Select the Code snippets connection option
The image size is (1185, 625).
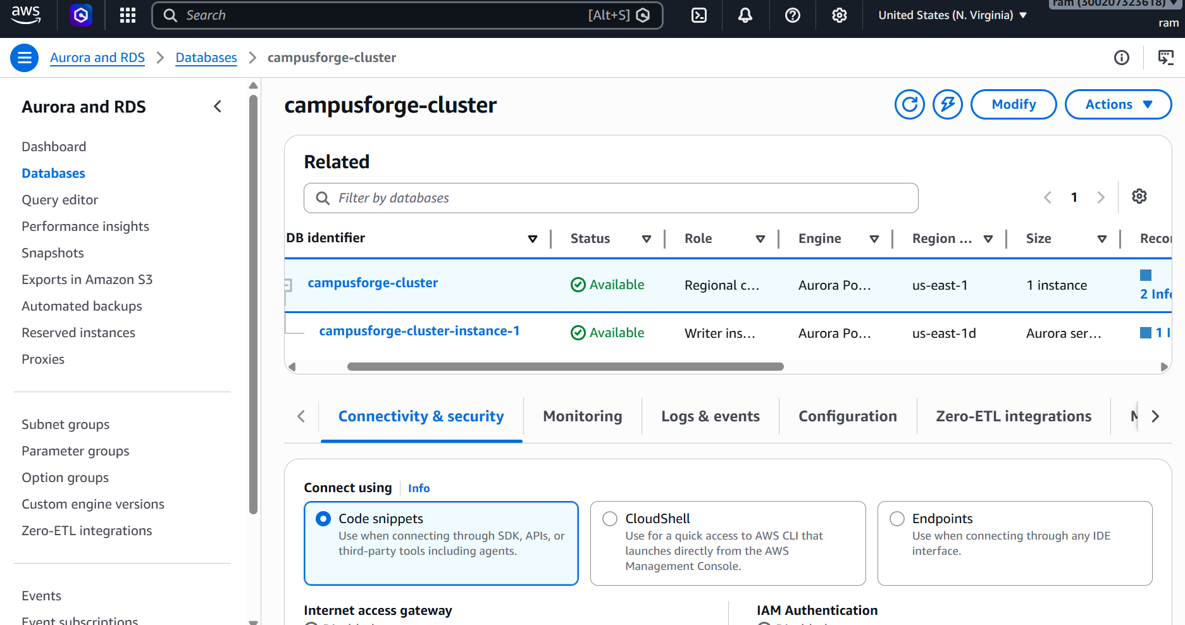click(x=441, y=543)
